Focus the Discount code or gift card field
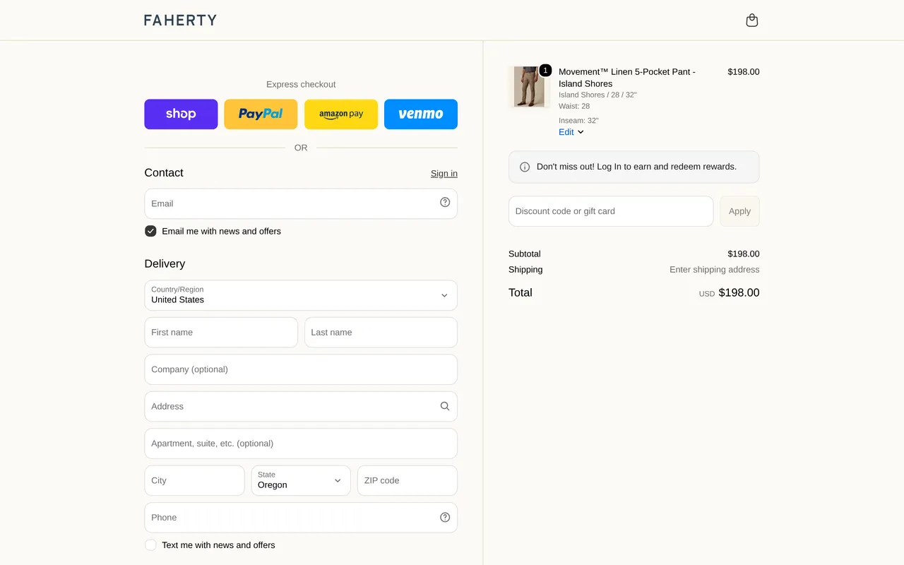 [x=611, y=211]
